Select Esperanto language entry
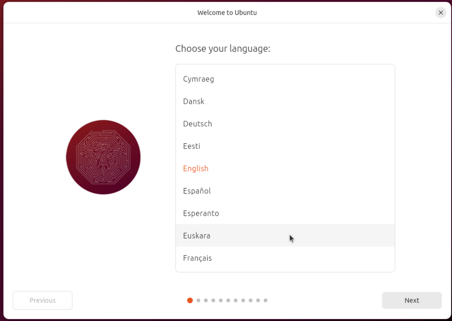 (x=201, y=213)
